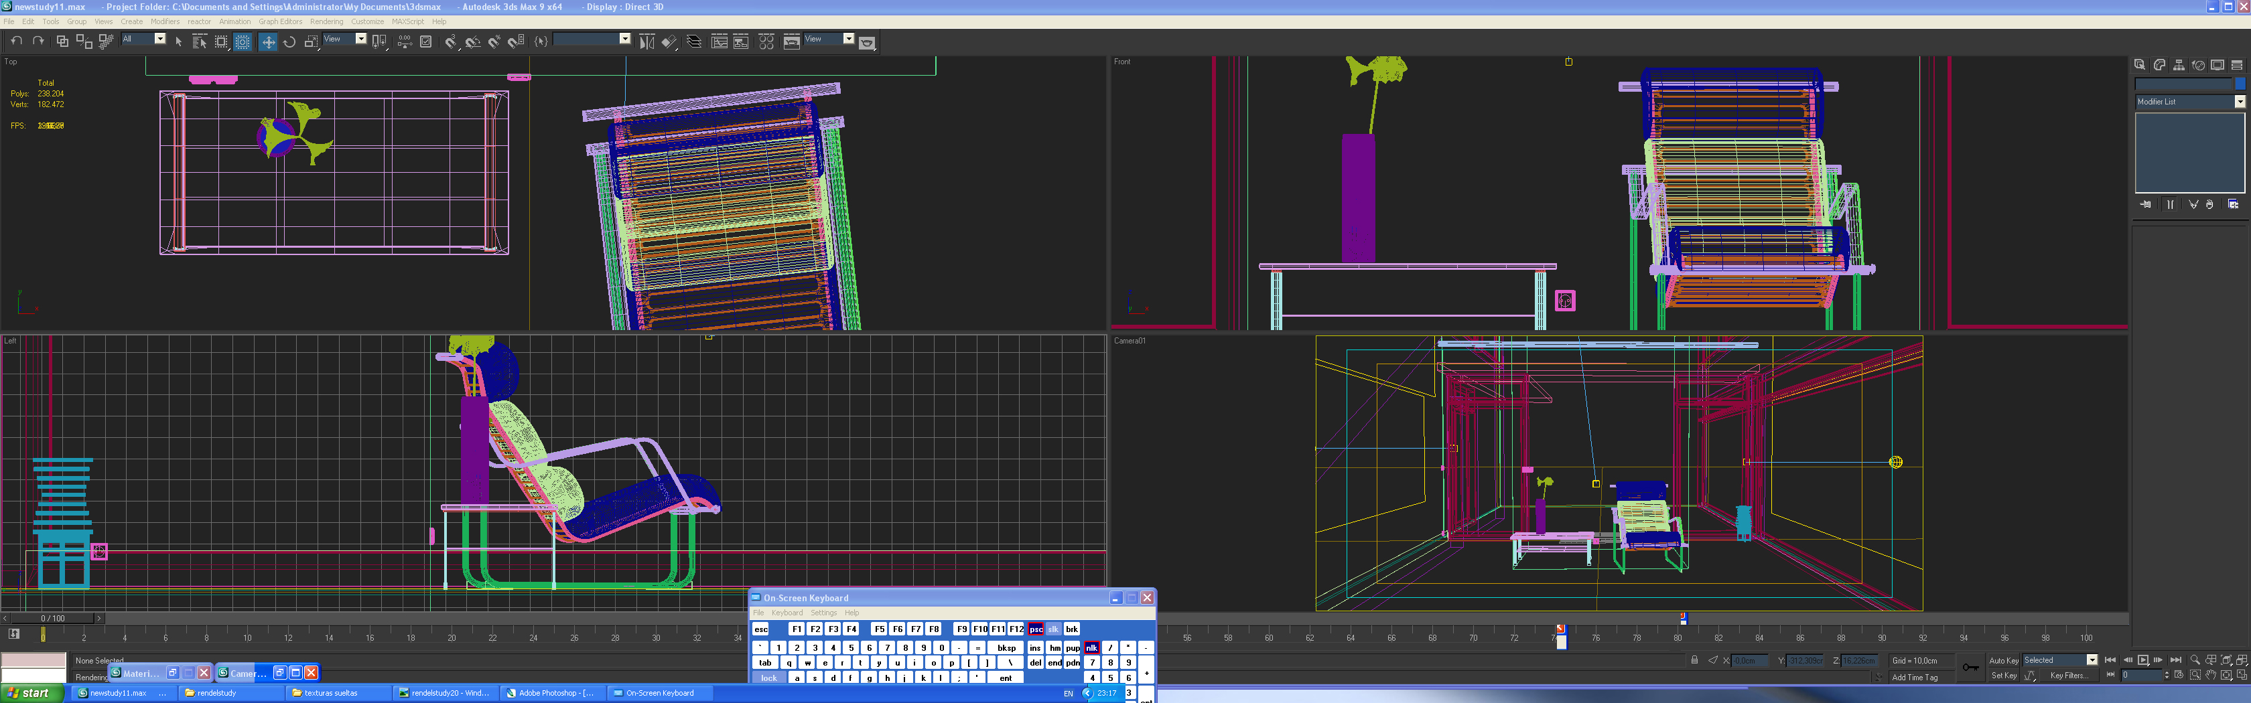Click the 0 / 100 time slider

pos(52,618)
